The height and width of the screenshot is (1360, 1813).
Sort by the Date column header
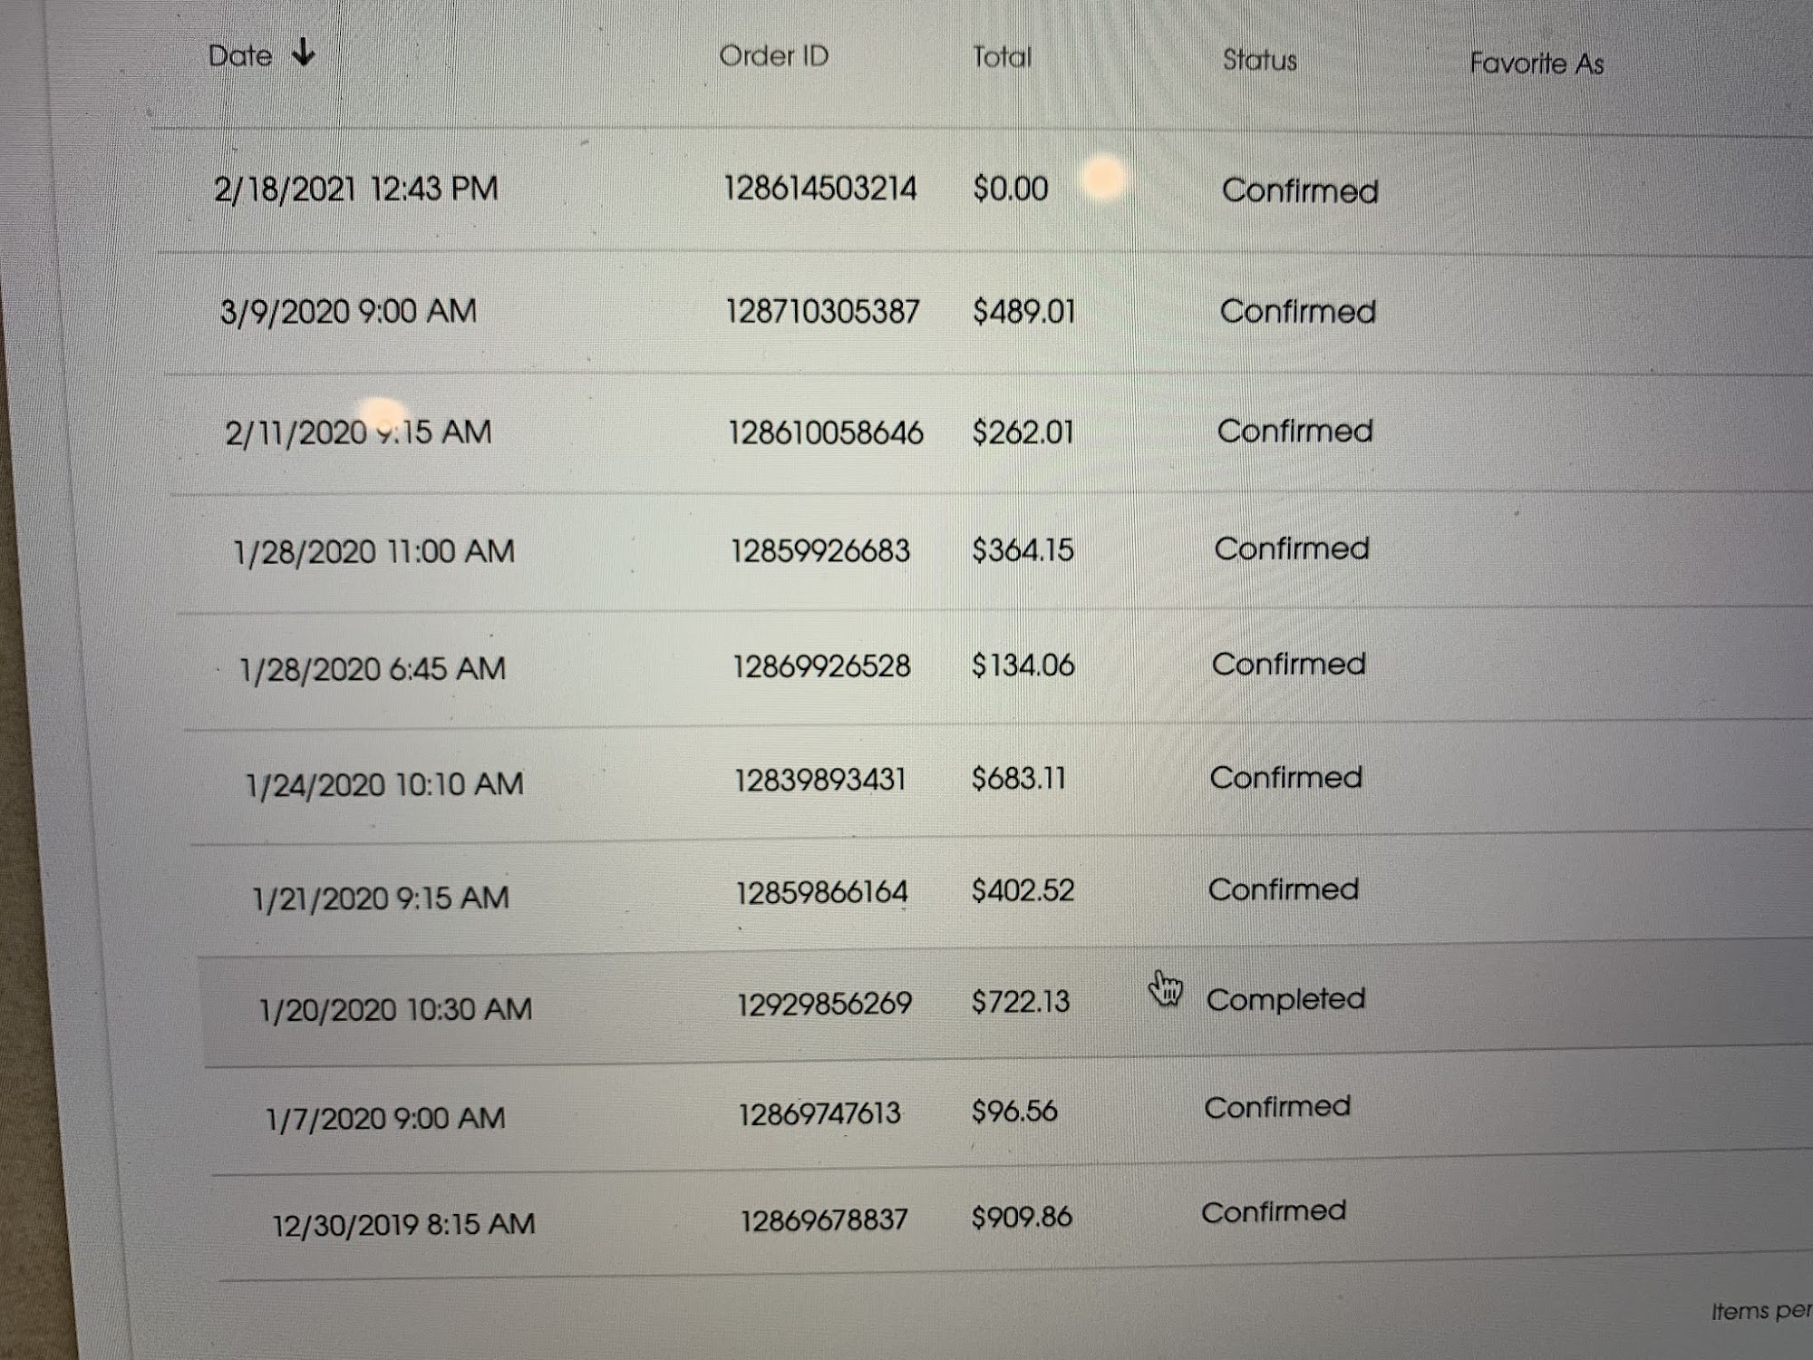pos(240,56)
